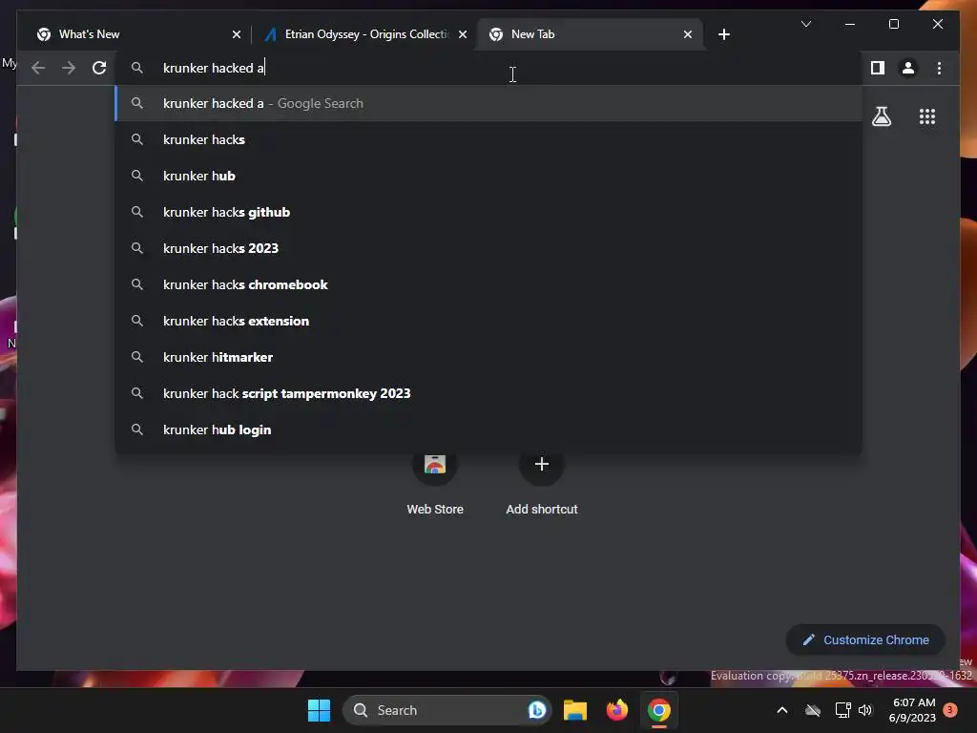The image size is (977, 733).
Task: Pick the 'krunker hacks 2023' suggestion
Action: (x=488, y=248)
